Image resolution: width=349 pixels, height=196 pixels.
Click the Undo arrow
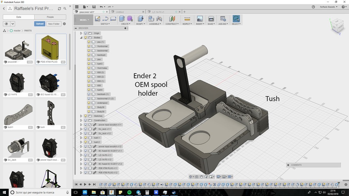click(101, 7)
